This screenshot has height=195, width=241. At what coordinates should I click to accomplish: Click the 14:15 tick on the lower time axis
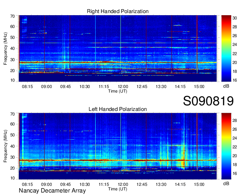(x=180, y=184)
